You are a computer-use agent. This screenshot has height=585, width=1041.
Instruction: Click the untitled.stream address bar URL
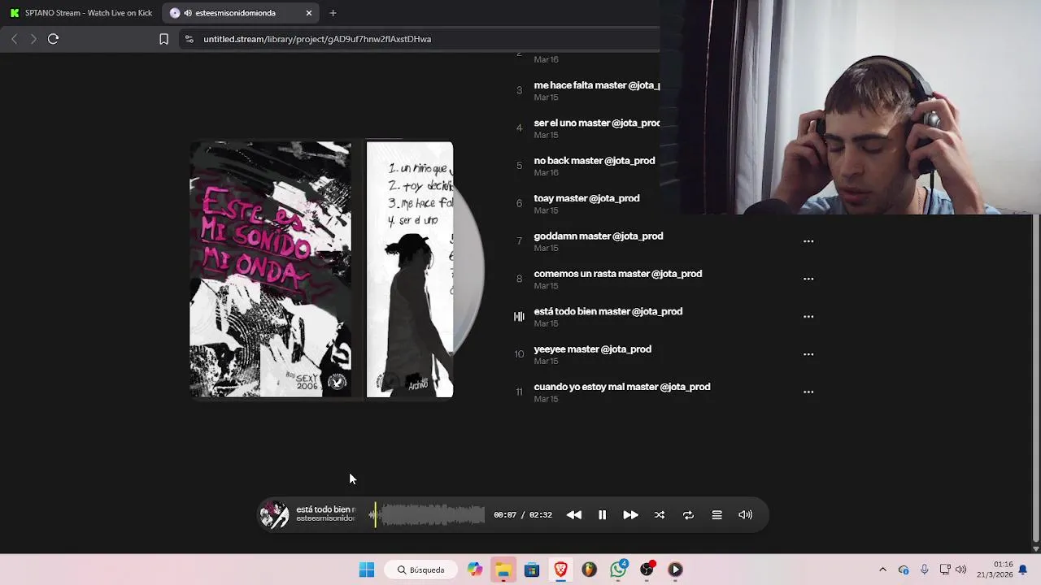[x=317, y=39]
